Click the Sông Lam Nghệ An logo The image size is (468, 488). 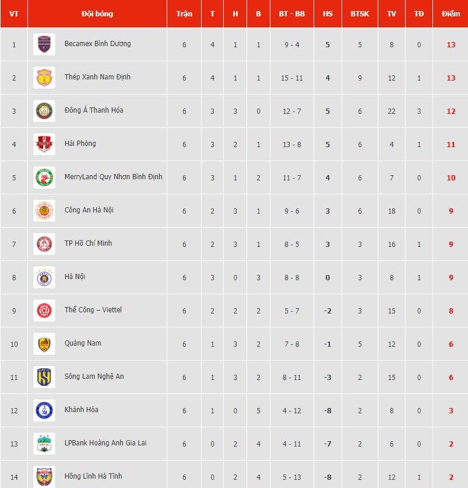click(44, 377)
